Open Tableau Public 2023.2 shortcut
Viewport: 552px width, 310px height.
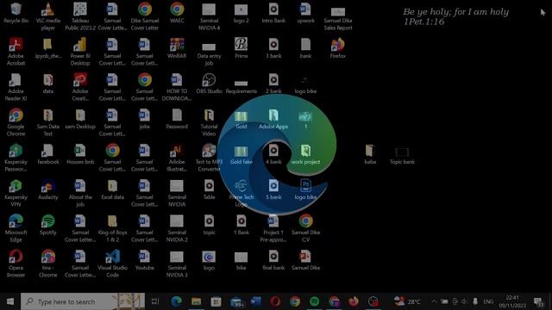(80, 16)
